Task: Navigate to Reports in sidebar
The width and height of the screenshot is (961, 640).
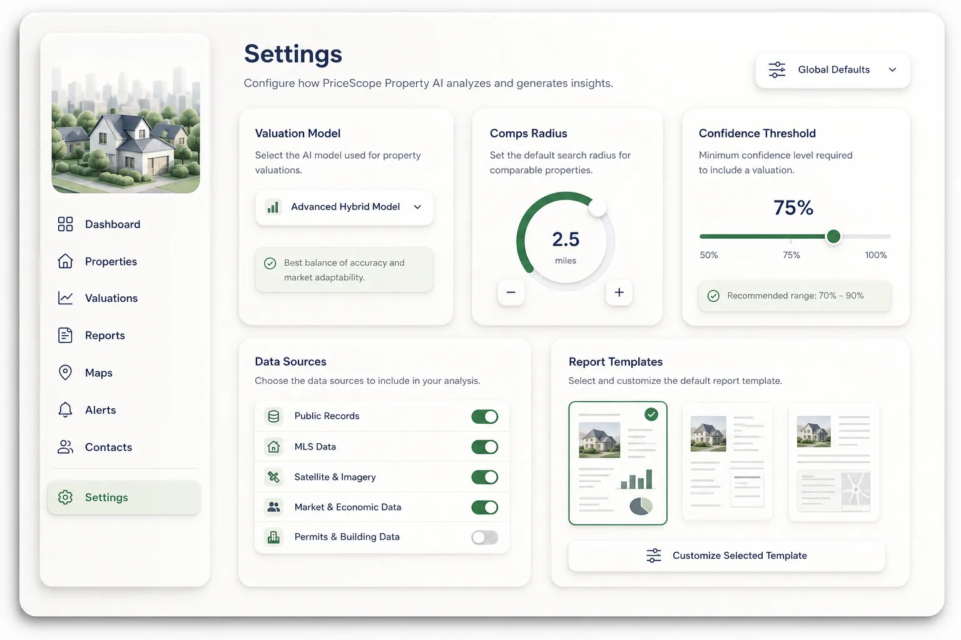Action: 124,336
